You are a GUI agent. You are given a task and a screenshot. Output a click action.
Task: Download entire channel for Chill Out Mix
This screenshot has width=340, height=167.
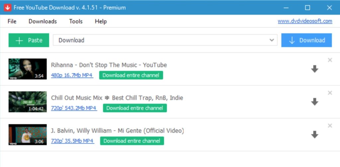135,108
